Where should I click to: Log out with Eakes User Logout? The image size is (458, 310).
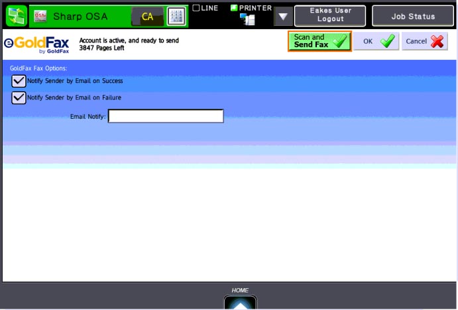(x=330, y=16)
